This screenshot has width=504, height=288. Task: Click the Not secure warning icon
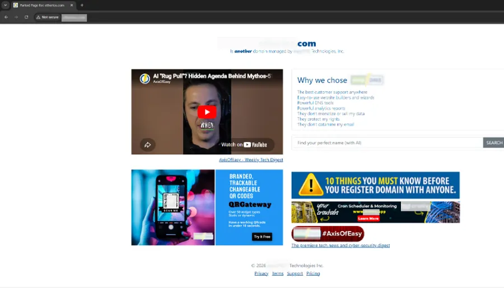point(38,17)
